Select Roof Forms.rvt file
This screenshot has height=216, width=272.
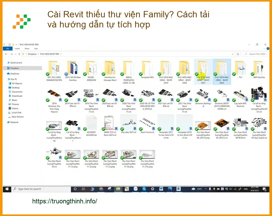pos(147,125)
